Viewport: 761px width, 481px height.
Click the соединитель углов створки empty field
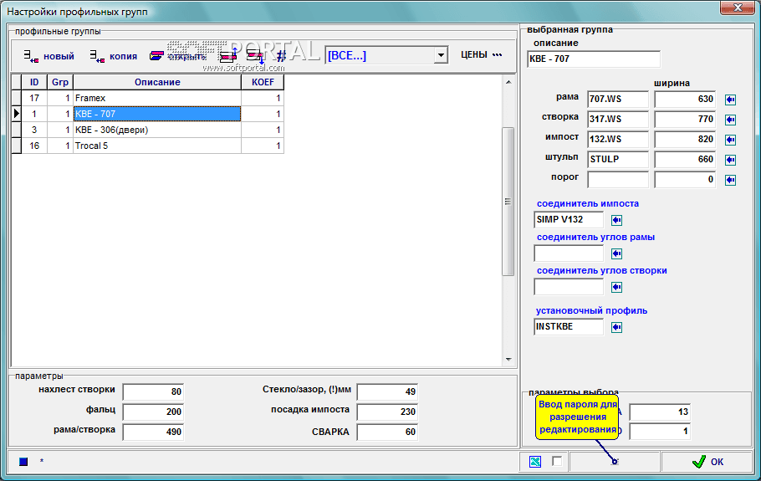pyautogui.click(x=569, y=287)
